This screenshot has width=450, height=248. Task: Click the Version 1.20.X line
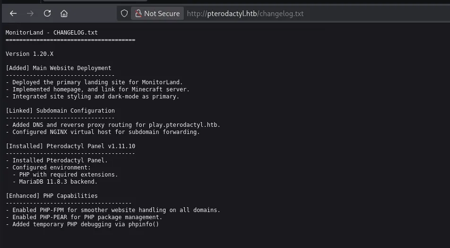point(30,54)
